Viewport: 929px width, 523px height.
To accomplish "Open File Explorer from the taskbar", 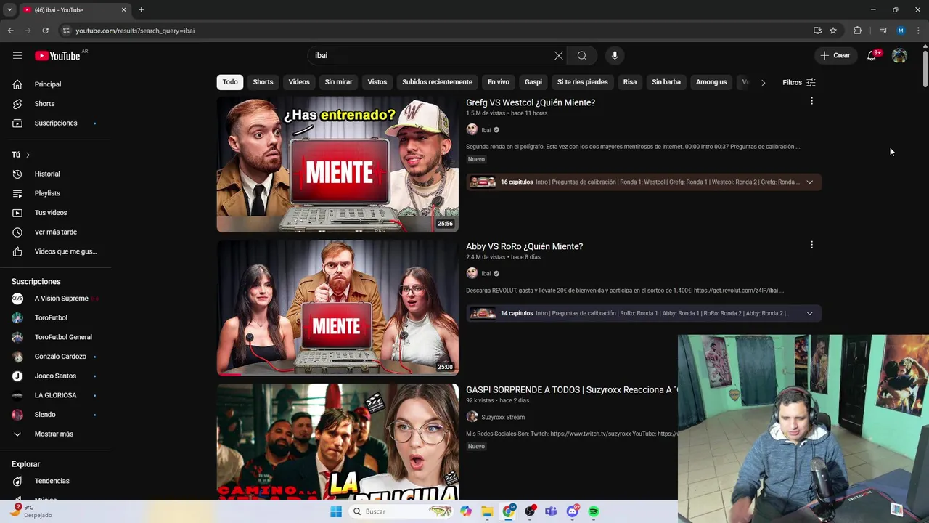I will [x=487, y=511].
